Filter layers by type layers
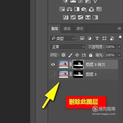 (97, 38)
